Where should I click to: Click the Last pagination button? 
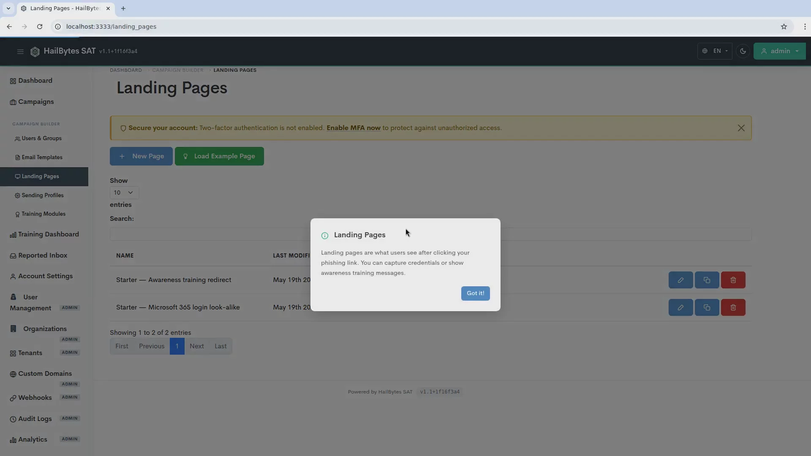[220, 346]
